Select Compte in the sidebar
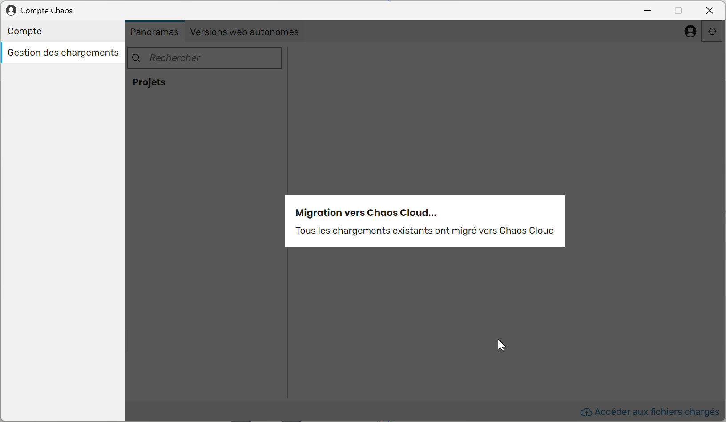Viewport: 726px width, 422px height. pos(25,31)
